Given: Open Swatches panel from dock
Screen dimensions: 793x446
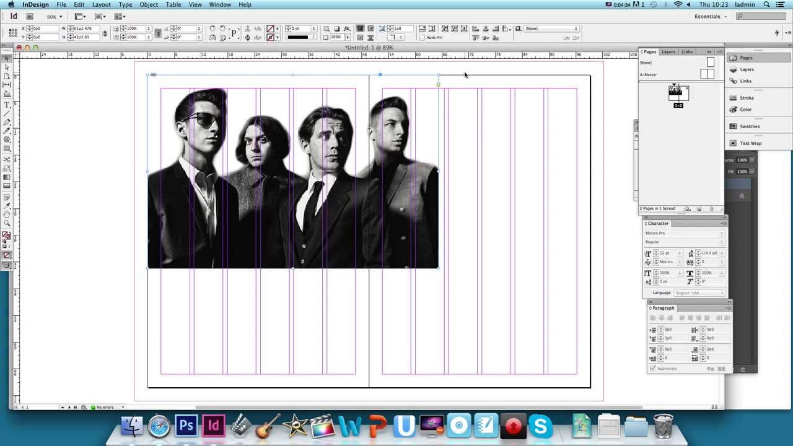Looking at the screenshot, I should pyautogui.click(x=750, y=126).
